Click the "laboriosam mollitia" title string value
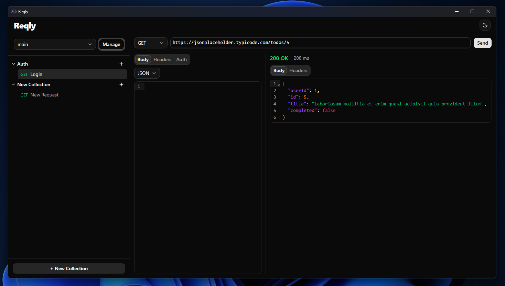 [x=398, y=104]
